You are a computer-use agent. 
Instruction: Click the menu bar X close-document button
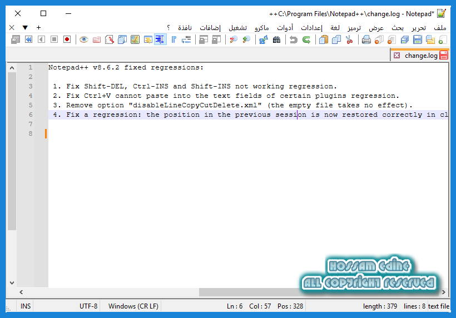point(12,28)
